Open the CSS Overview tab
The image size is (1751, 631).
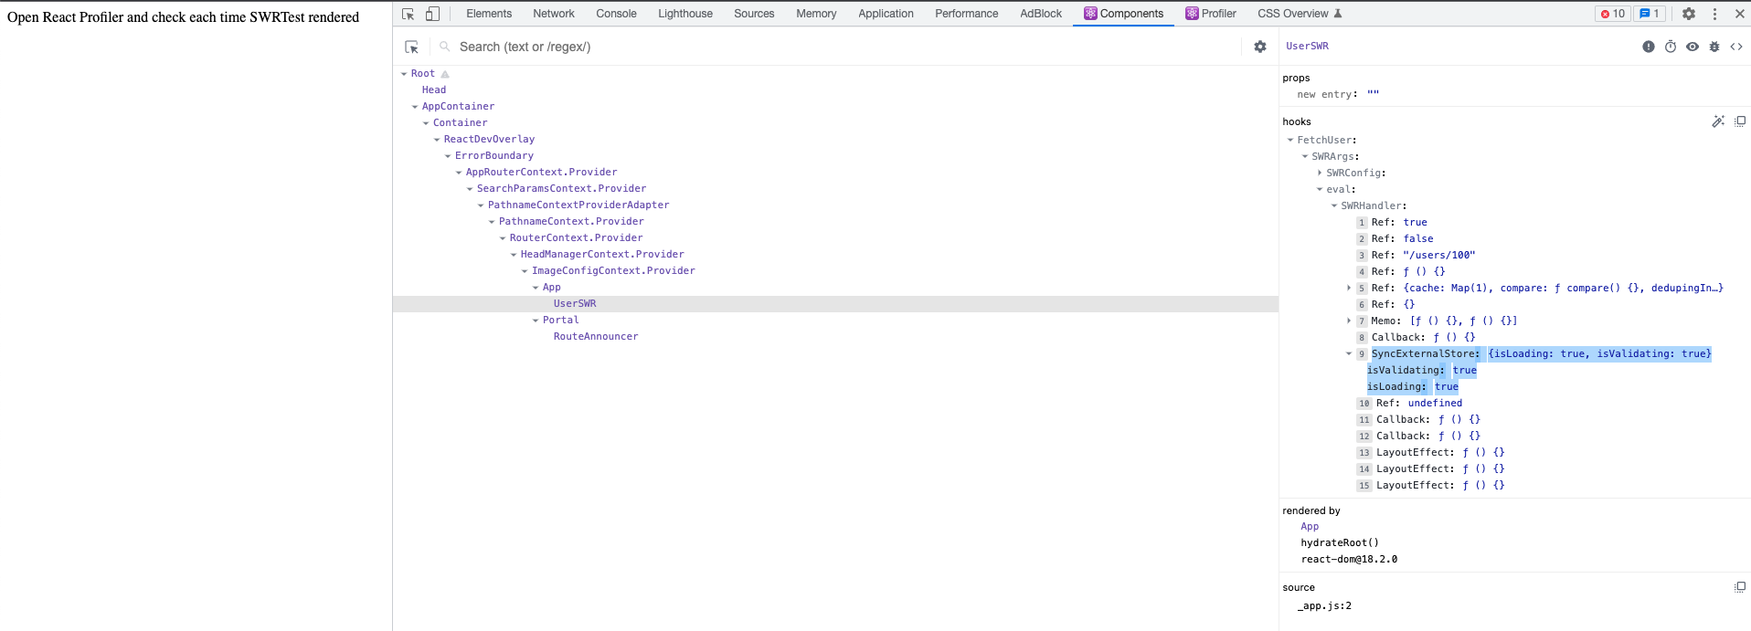pyautogui.click(x=1300, y=14)
